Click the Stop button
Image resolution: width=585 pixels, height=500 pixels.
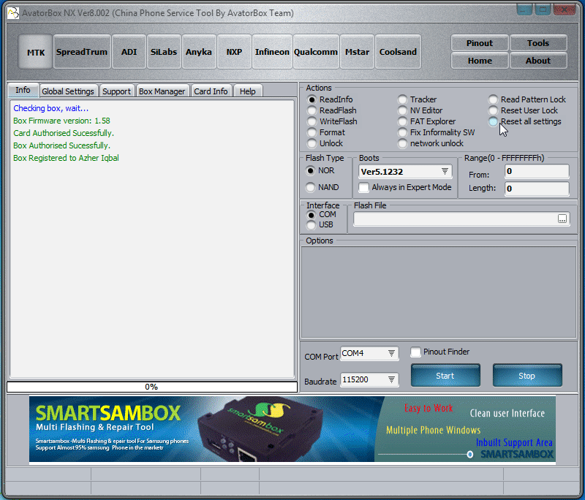(527, 376)
